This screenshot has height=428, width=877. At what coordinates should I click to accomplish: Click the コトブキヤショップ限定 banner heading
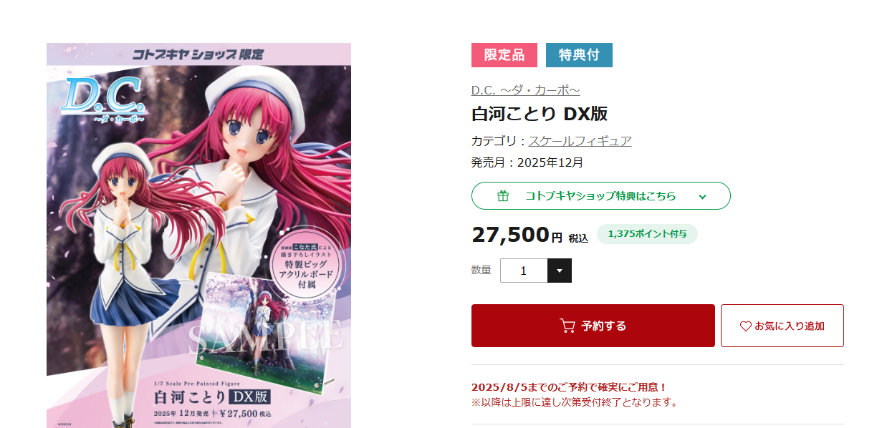tap(199, 54)
